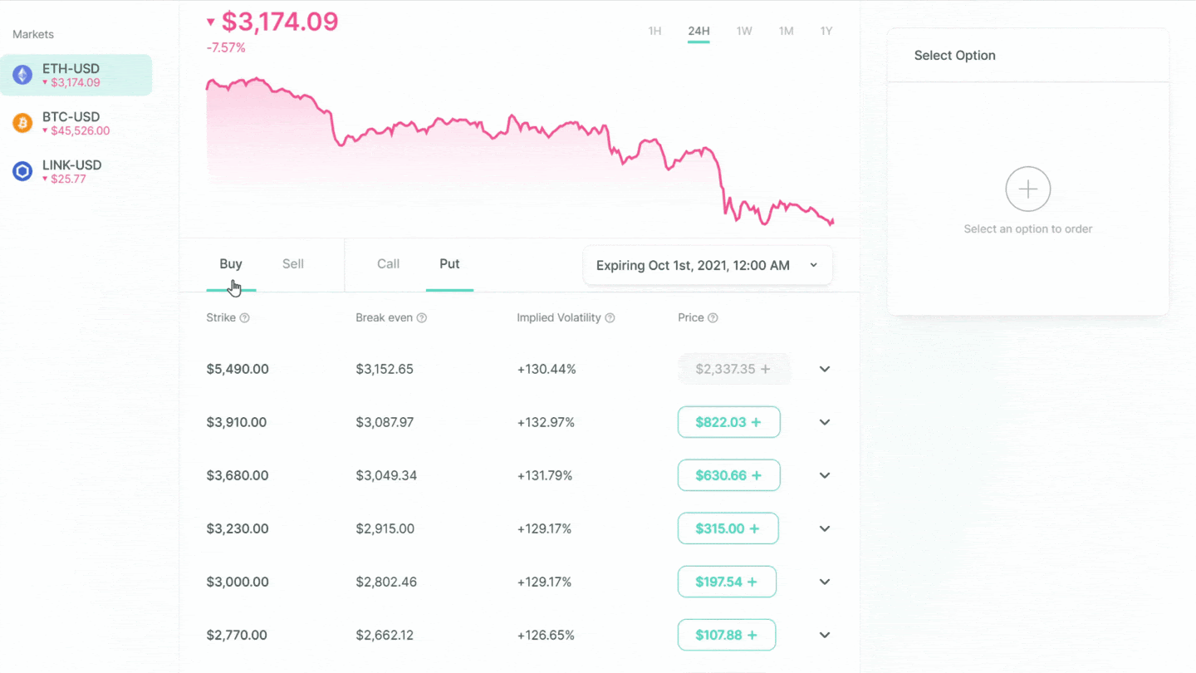Click the Strike column help icon
1196x673 pixels.
point(245,318)
